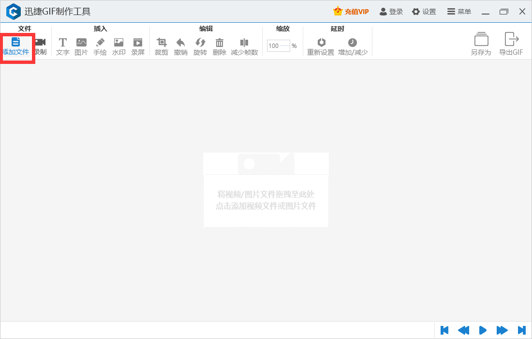Jump to the first frame
Image resolution: width=532 pixels, height=339 pixels.
tap(444, 330)
